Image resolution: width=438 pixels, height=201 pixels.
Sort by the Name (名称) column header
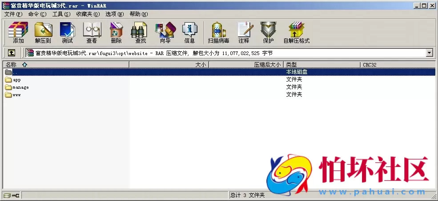click(x=66, y=65)
